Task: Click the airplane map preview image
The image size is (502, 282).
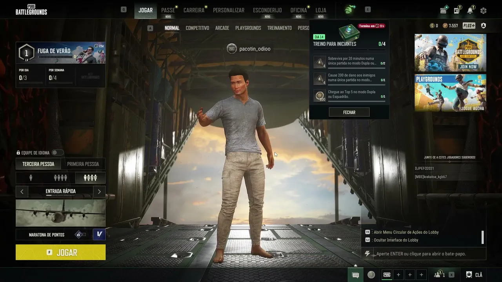Action: (x=60, y=213)
